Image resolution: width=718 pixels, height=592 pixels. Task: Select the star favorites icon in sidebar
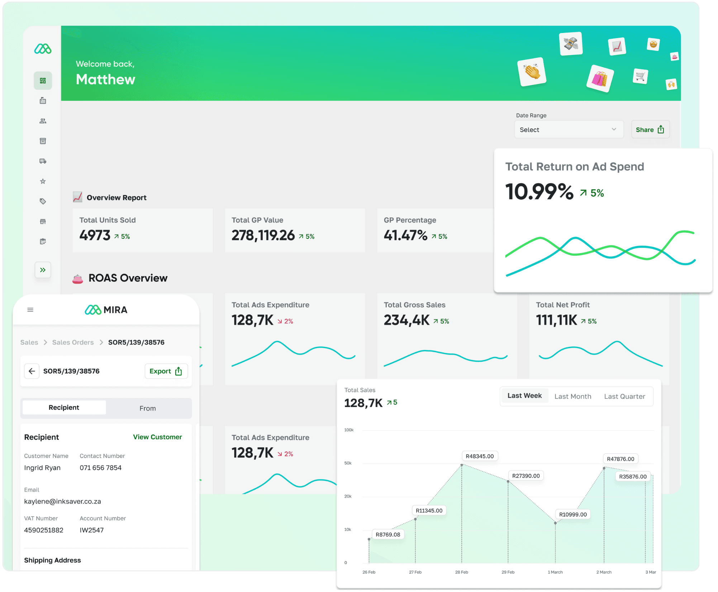tap(43, 181)
